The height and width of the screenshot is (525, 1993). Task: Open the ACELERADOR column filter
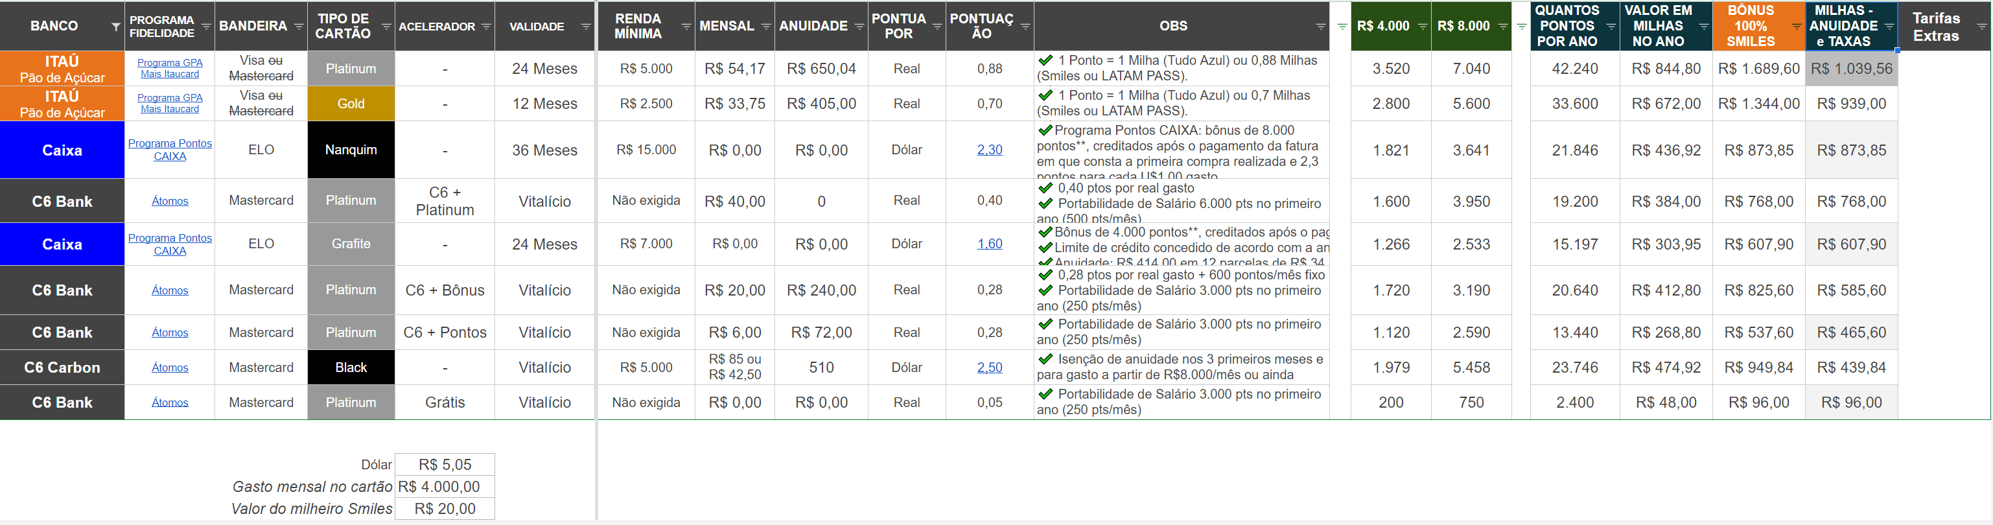tap(486, 27)
